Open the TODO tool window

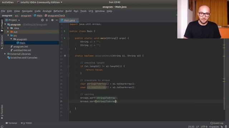26,123
